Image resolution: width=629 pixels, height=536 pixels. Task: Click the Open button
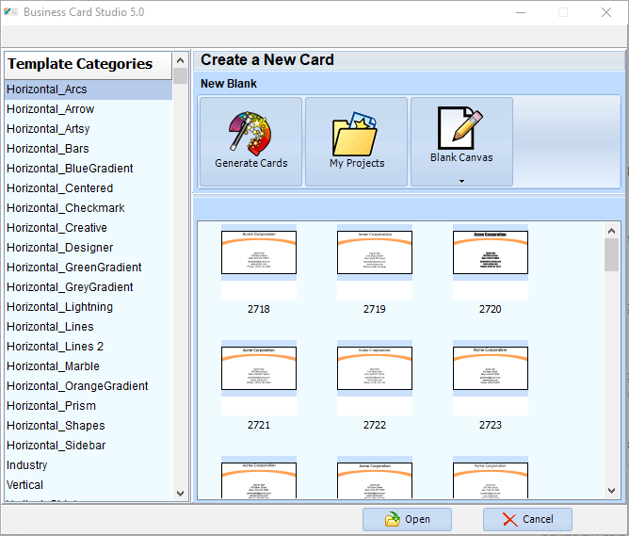407,519
